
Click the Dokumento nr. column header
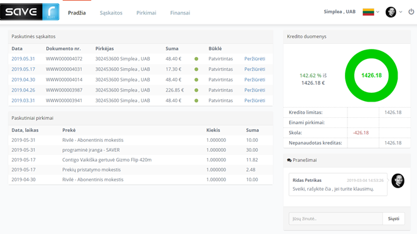63,49
